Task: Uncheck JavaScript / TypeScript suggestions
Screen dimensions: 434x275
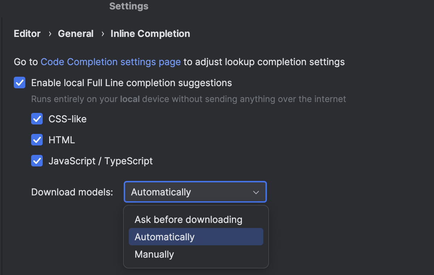Action: 37,161
